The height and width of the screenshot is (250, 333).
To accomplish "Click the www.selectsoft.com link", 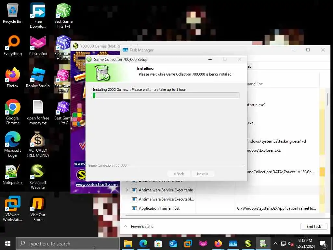I will [x=97, y=185].
